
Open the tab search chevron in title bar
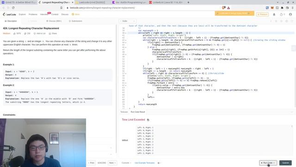[277, 2]
